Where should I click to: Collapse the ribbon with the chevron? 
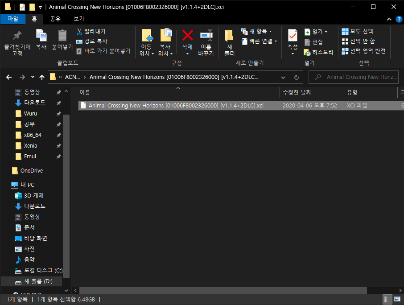[389, 19]
